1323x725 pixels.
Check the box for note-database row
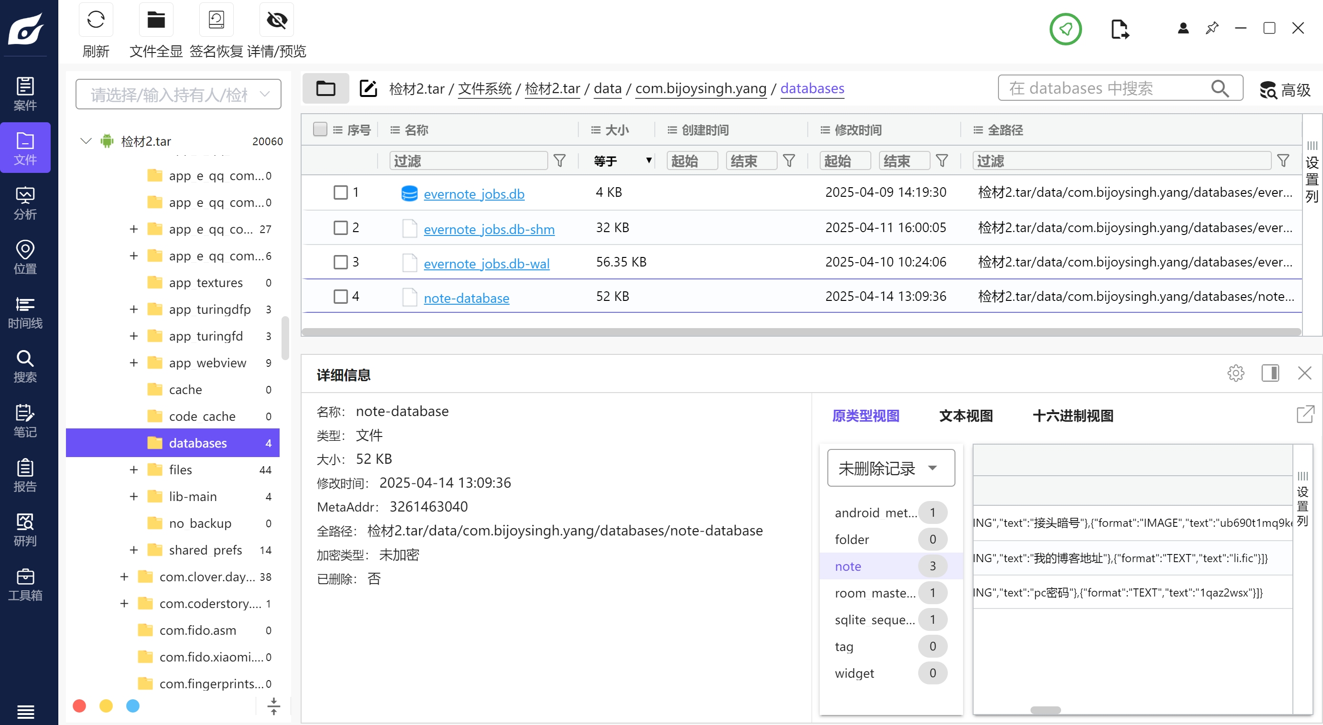[x=340, y=297]
